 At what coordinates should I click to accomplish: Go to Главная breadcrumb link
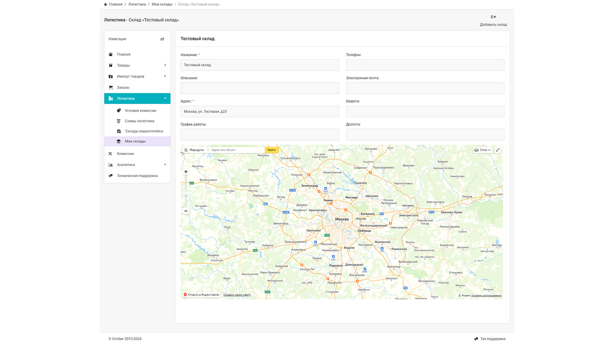tap(116, 4)
